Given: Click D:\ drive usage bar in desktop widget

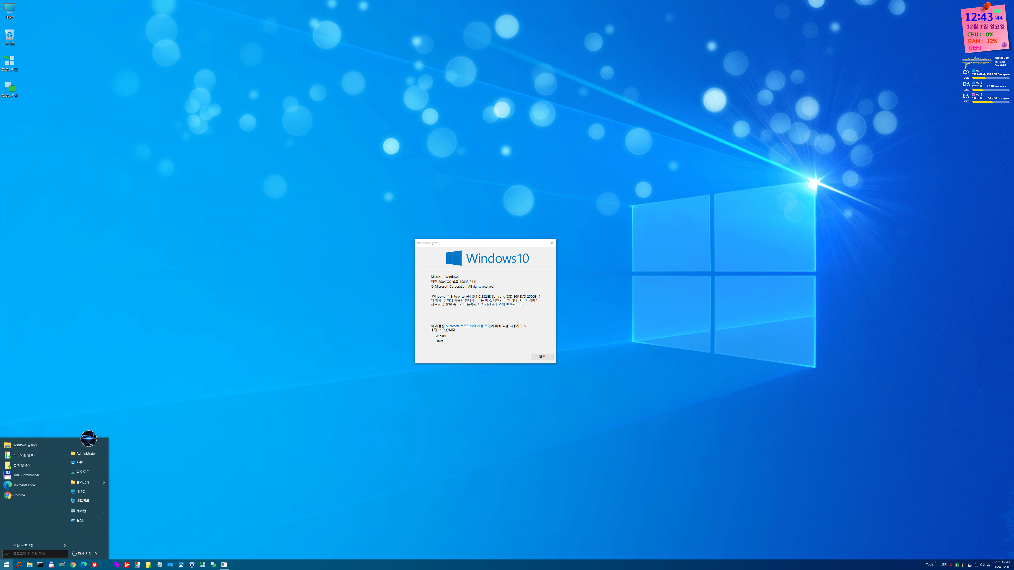Looking at the screenshot, I should [x=991, y=90].
